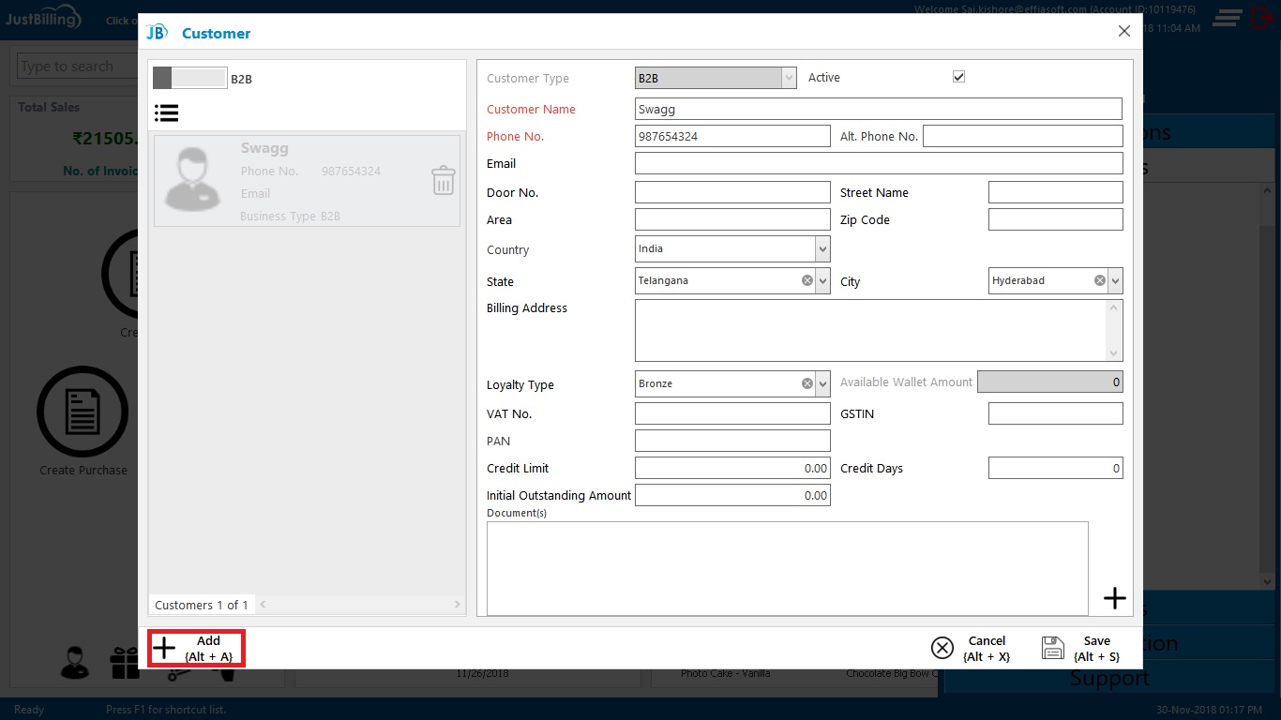Click Billing Address scroll down arrow
Image resolution: width=1281 pixels, height=720 pixels.
(1114, 352)
